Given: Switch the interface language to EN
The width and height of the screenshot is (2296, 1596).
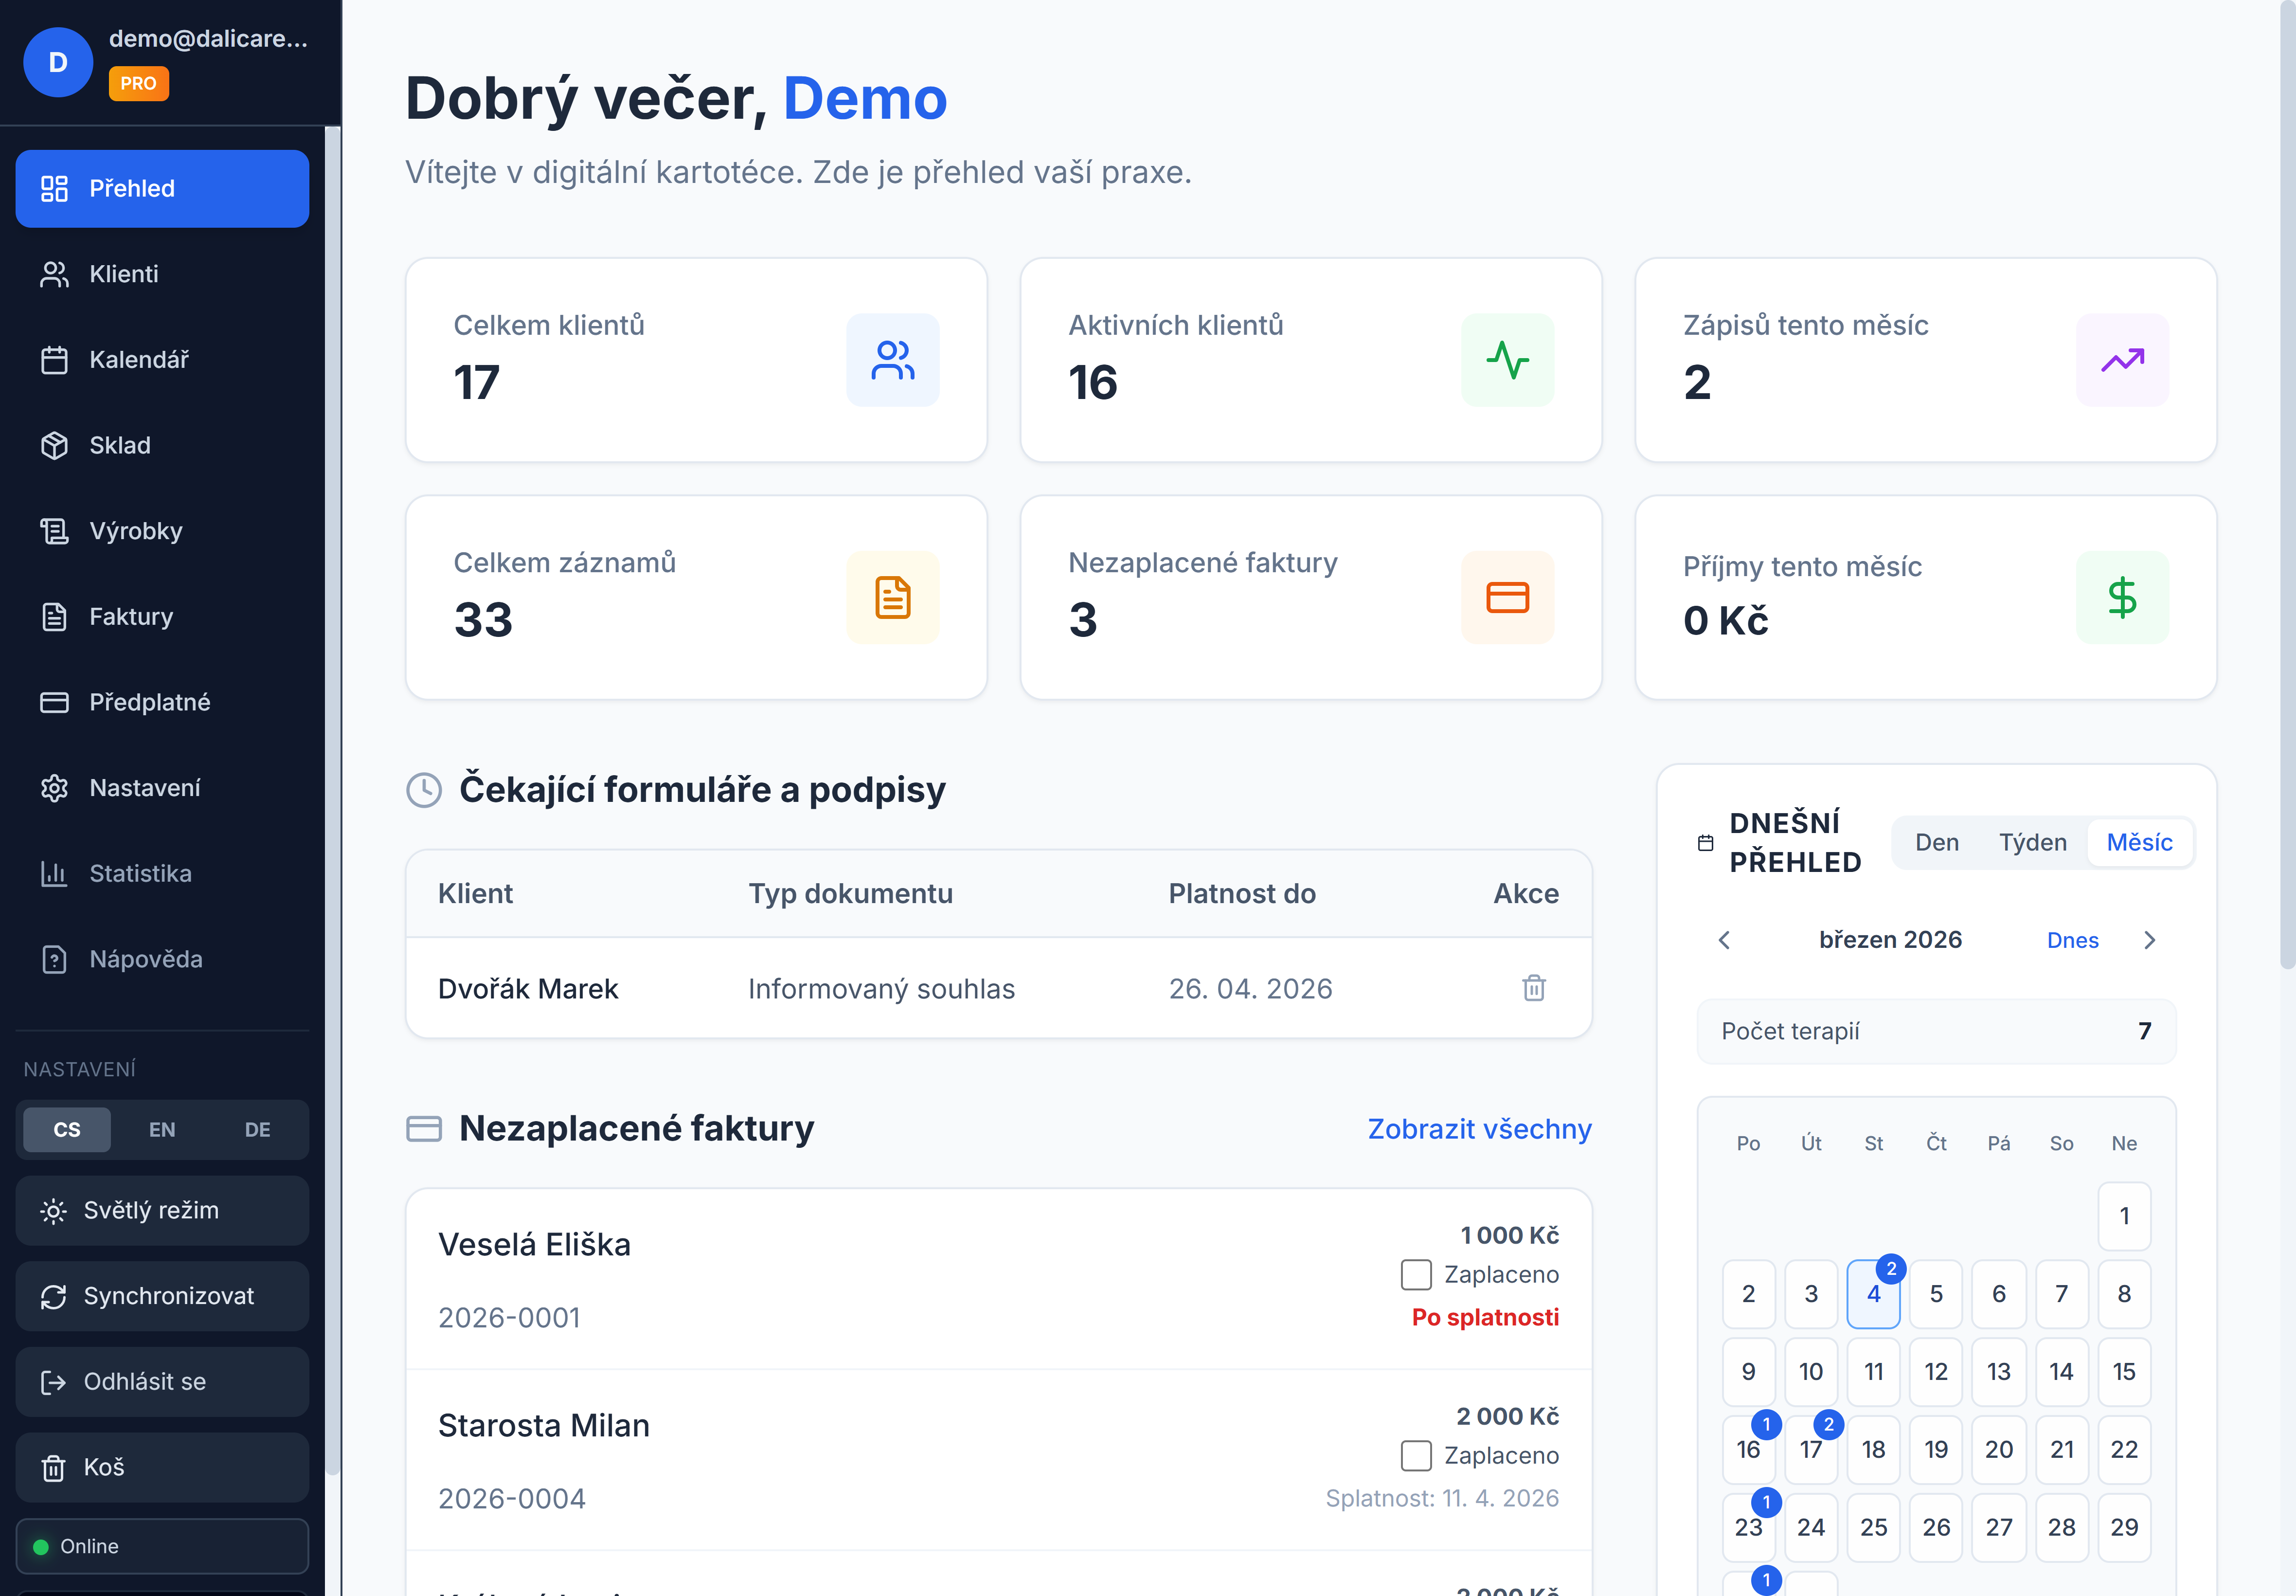Looking at the screenshot, I should [x=162, y=1129].
